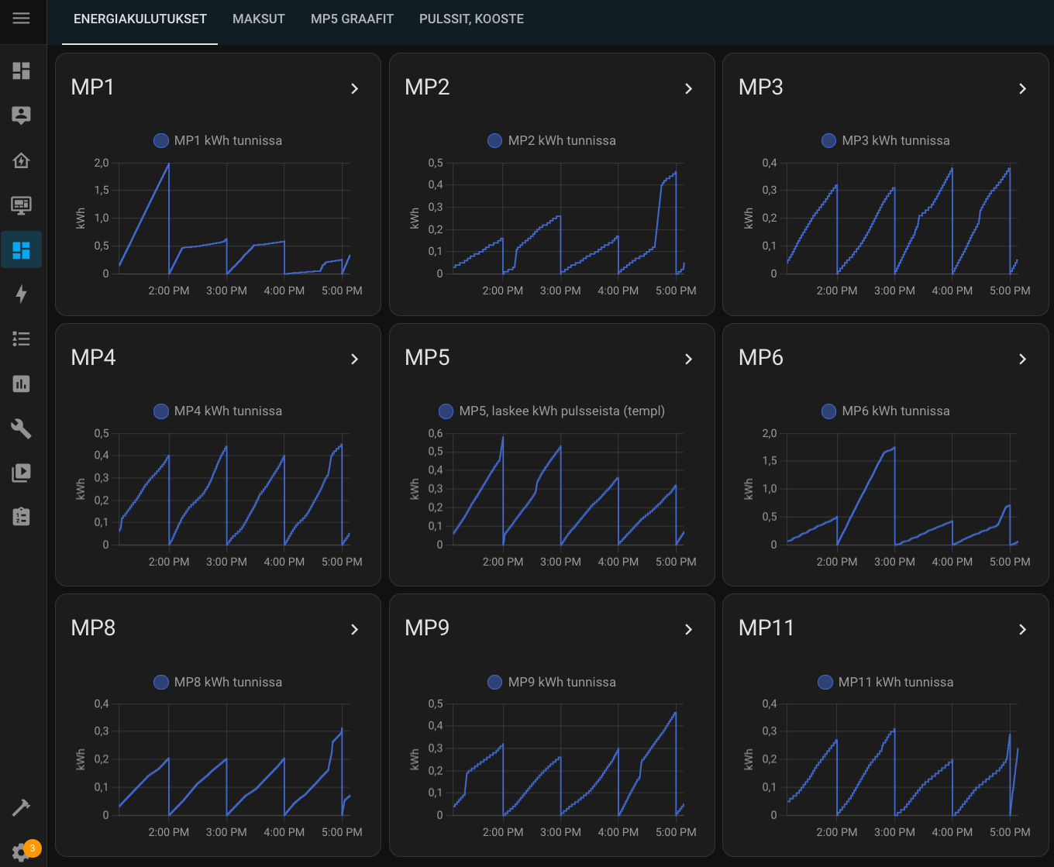Open the hamburger sidebar menu

coord(22,18)
